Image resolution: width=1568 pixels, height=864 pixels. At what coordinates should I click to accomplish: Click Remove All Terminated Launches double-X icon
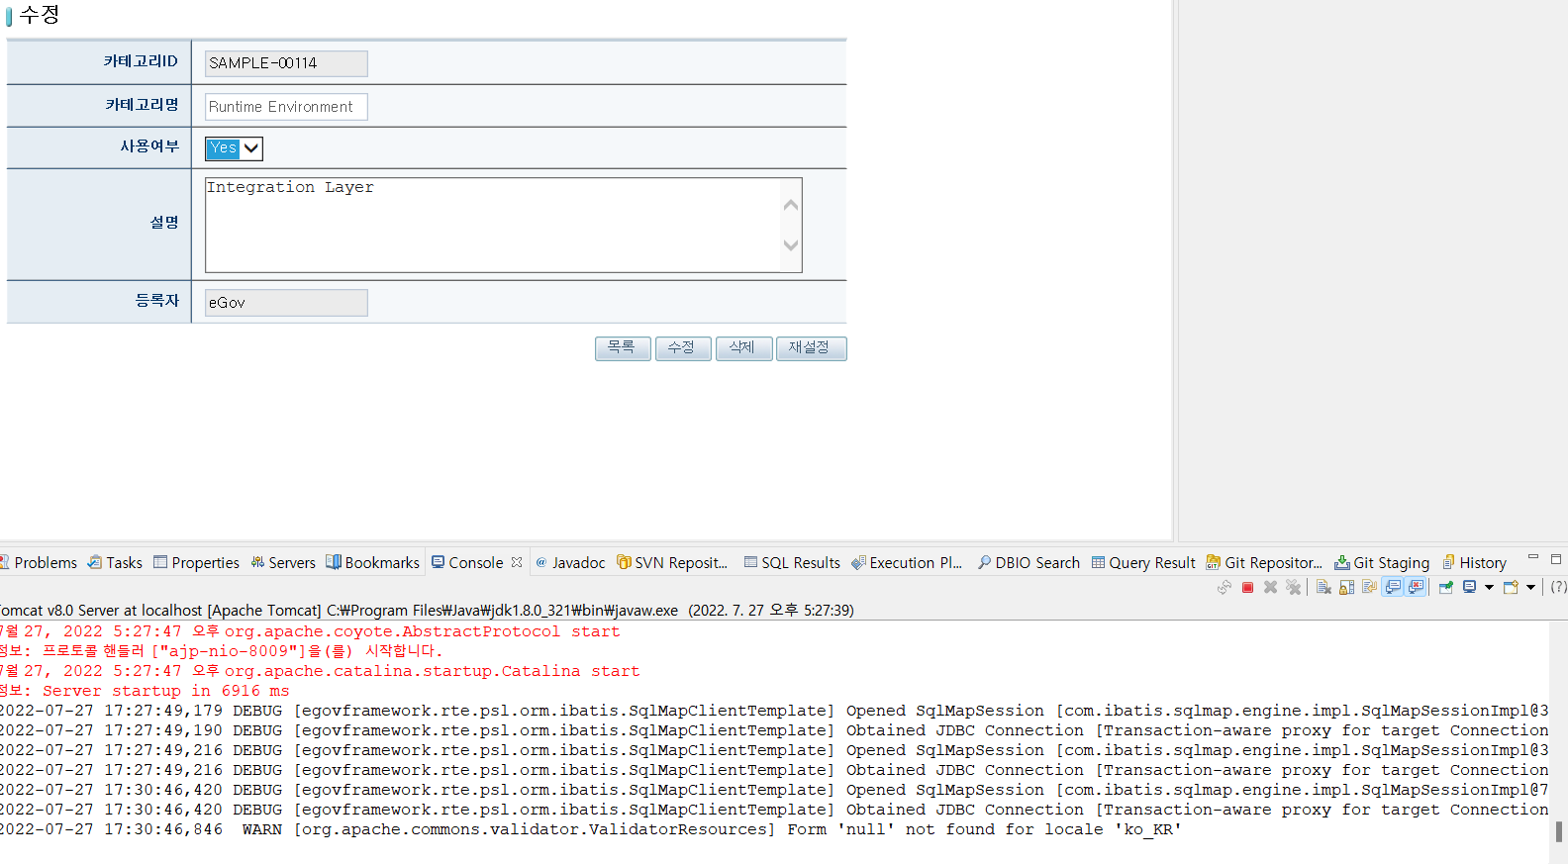click(1293, 588)
